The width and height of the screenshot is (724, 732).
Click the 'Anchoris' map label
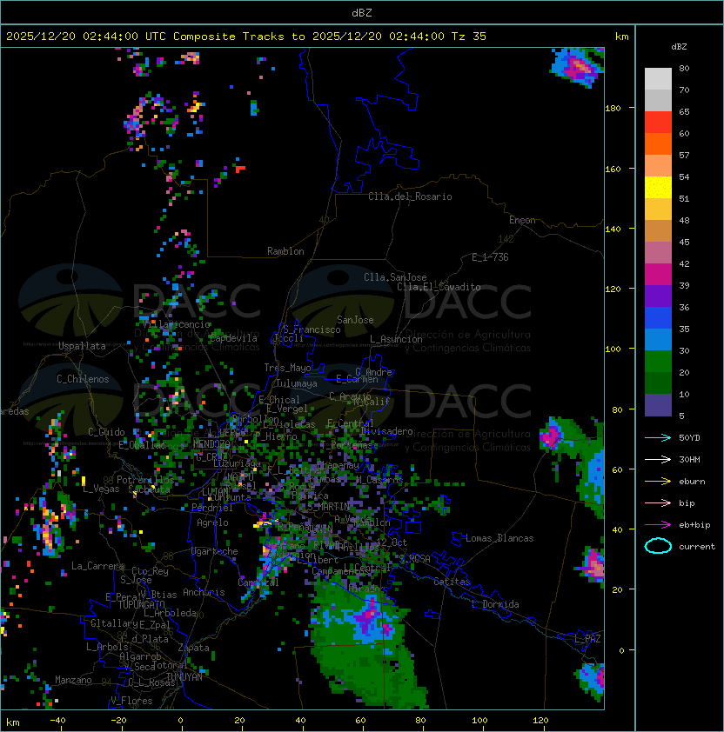(204, 592)
